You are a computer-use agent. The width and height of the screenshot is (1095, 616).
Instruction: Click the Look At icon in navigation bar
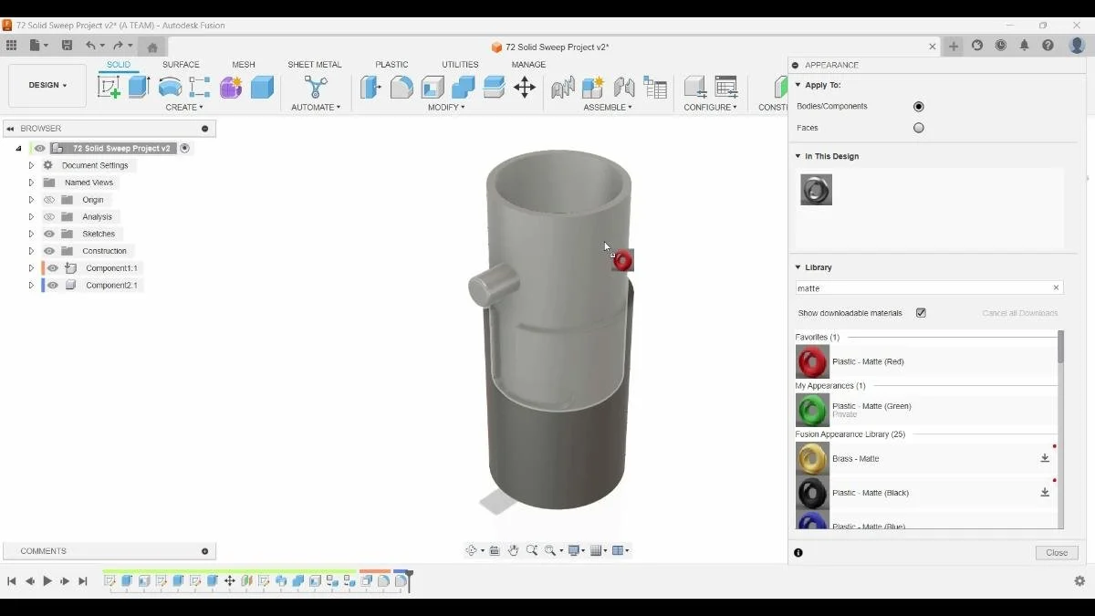click(x=495, y=550)
